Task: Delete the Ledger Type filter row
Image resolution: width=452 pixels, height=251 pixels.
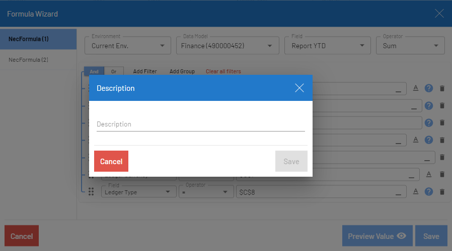Action: [442, 192]
